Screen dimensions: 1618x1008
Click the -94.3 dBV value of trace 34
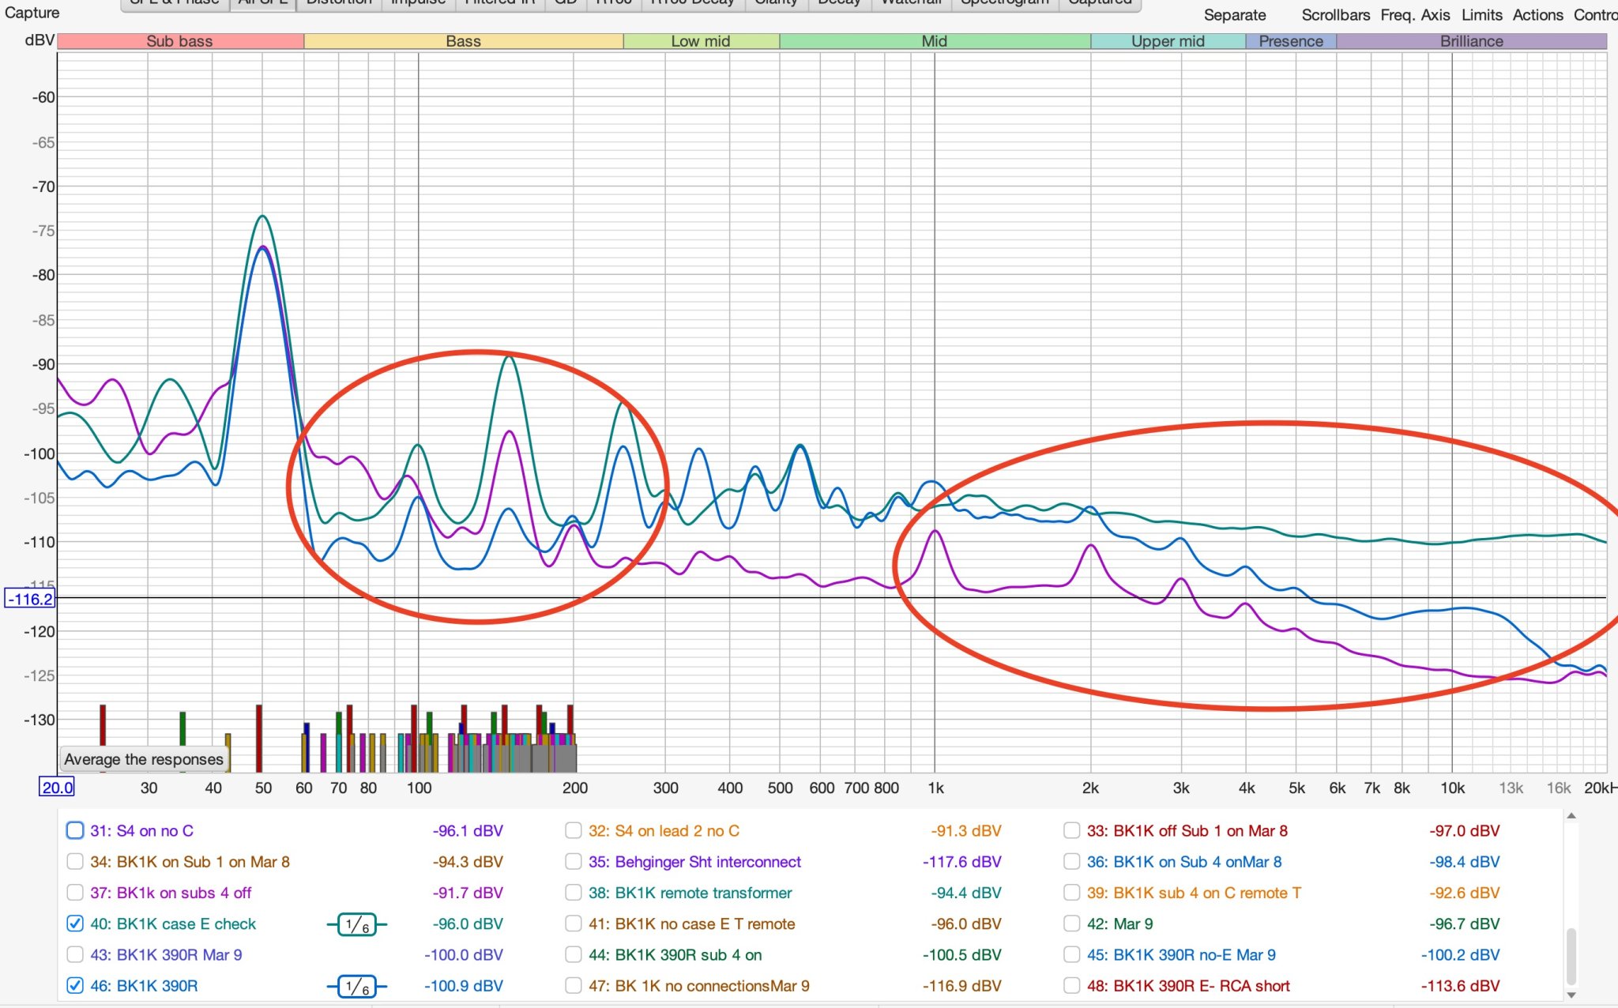click(468, 861)
